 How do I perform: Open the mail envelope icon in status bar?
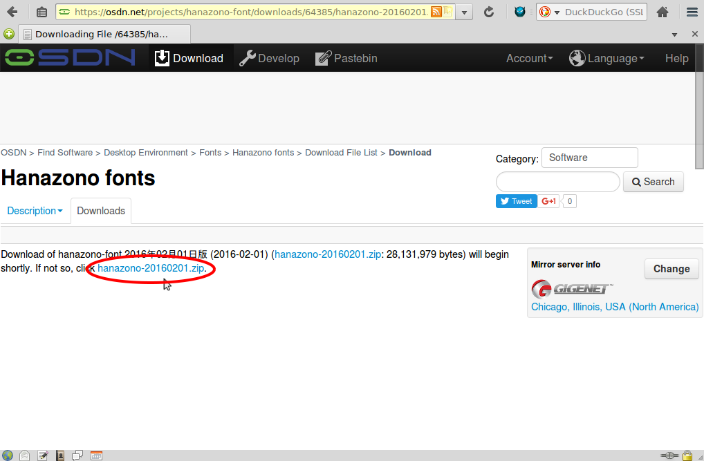click(x=25, y=455)
